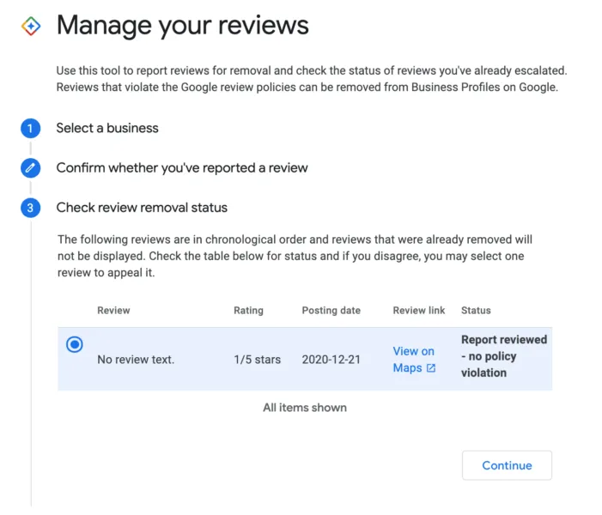Viewport: 602px width, 515px height.
Task: Click the Google Business Profile logo icon
Action: tap(31, 26)
